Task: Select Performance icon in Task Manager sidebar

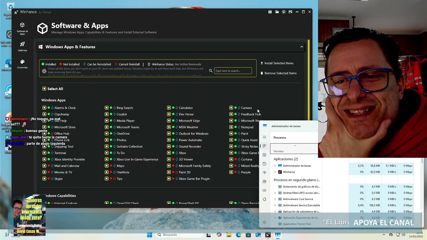Action: tap(265, 155)
